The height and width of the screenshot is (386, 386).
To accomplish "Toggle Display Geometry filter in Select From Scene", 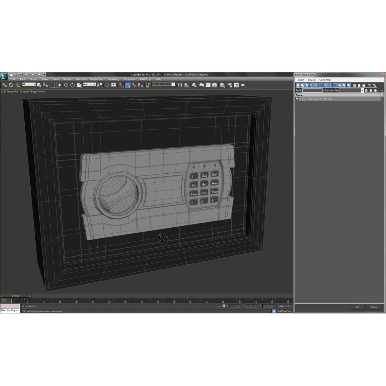I will pyautogui.click(x=298, y=85).
